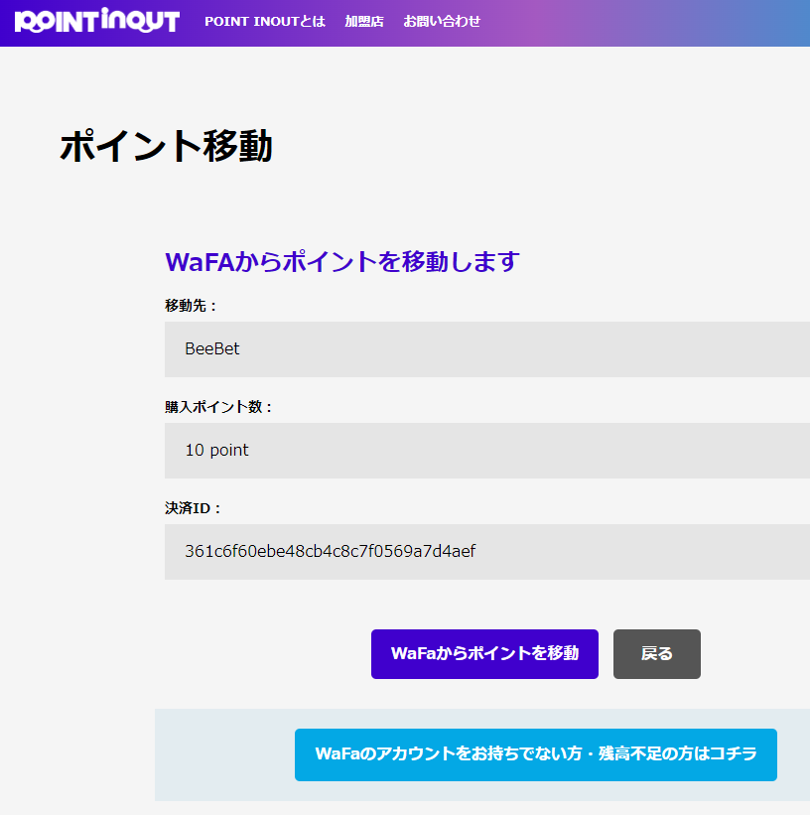Select the 決済ID value field
The image size is (810, 815).
pos(487,552)
